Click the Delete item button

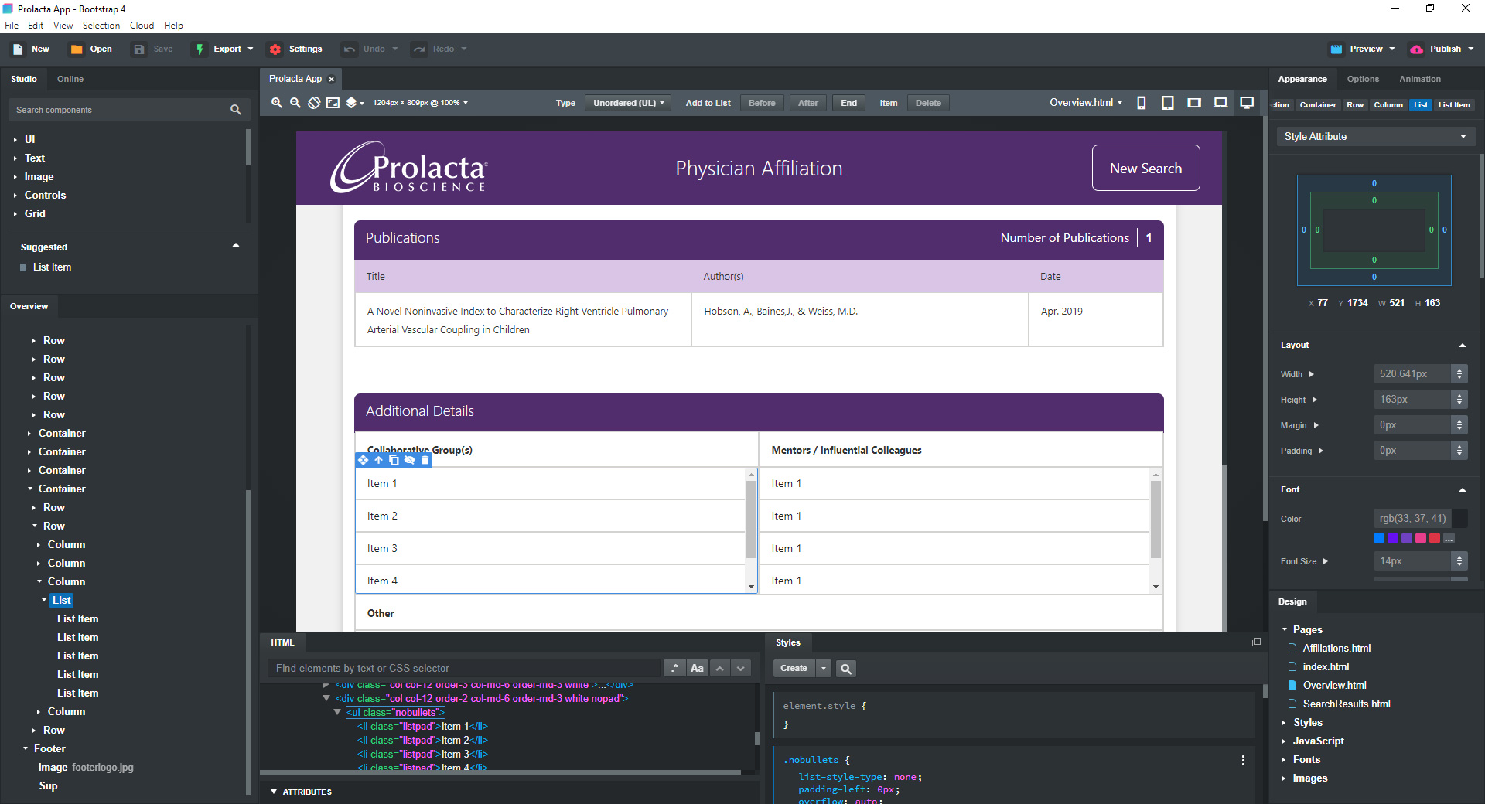928,103
